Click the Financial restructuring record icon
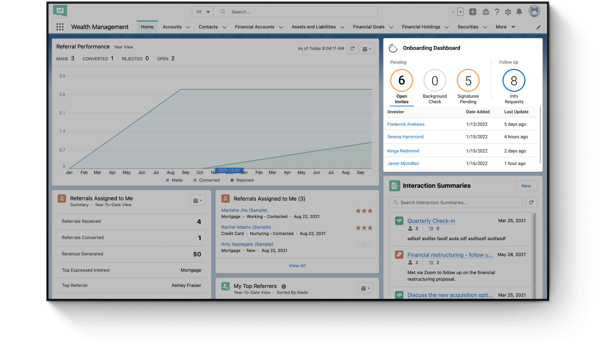This screenshot has height=357, width=605. (x=399, y=255)
